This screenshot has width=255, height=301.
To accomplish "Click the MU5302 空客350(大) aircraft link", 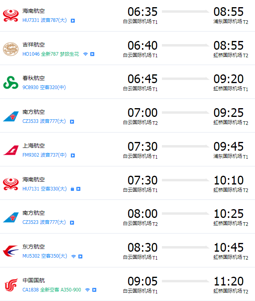I will tap(45, 256).
